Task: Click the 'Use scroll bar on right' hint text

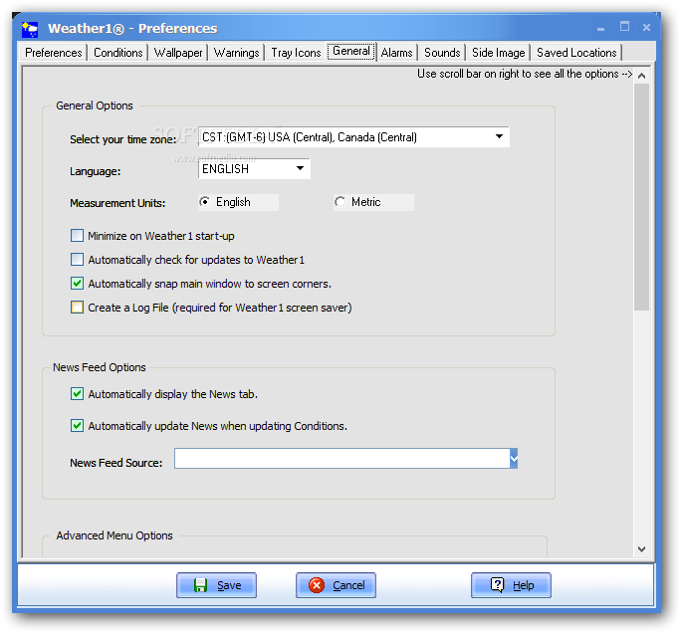Action: click(525, 74)
